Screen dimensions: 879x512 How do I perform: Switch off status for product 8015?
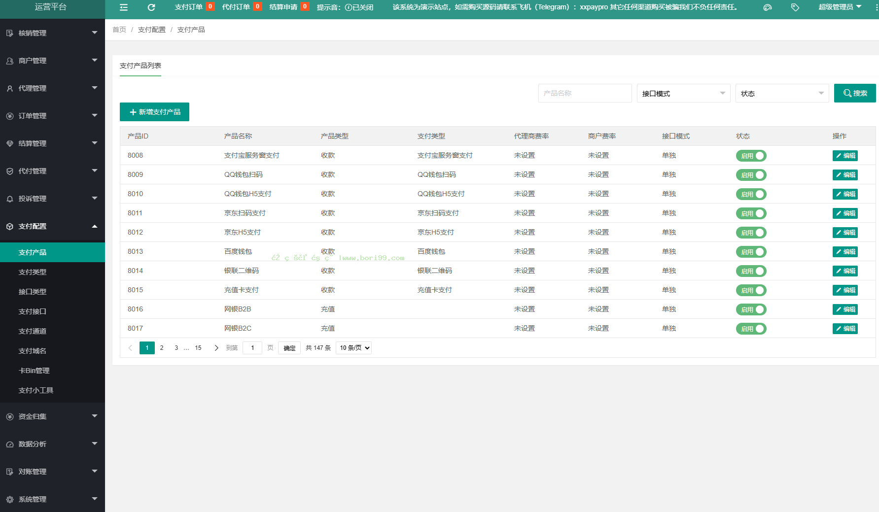click(751, 290)
